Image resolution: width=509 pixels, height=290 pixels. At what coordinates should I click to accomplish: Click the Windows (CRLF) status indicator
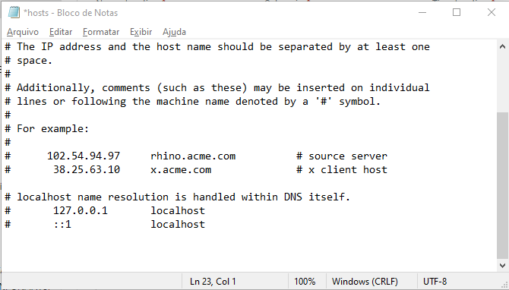tap(365, 281)
